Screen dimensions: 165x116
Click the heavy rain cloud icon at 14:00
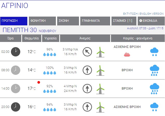point(154,88)
